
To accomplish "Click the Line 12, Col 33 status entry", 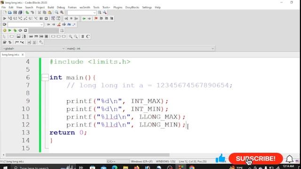I will click(193, 161).
